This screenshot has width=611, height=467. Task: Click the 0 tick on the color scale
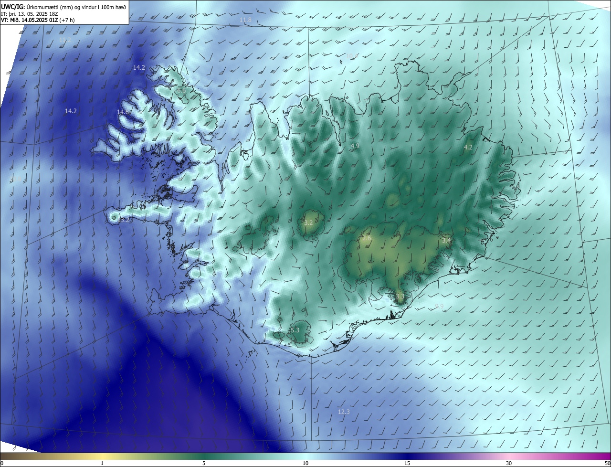click(2, 464)
